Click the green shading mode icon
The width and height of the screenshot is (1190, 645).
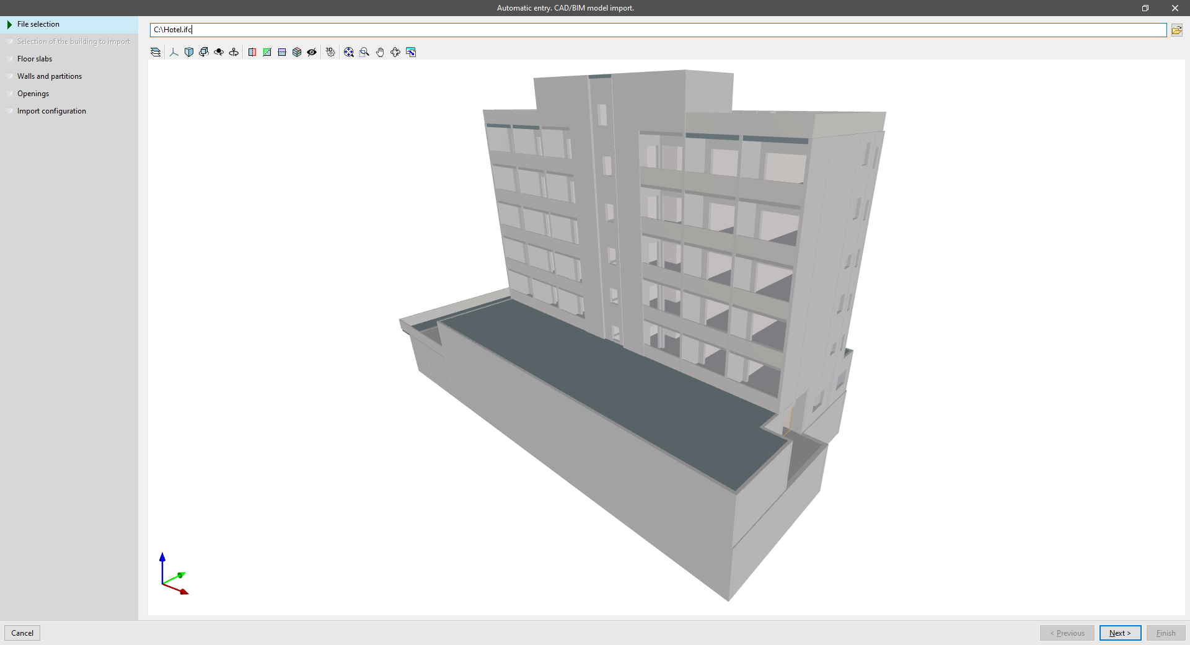point(267,52)
